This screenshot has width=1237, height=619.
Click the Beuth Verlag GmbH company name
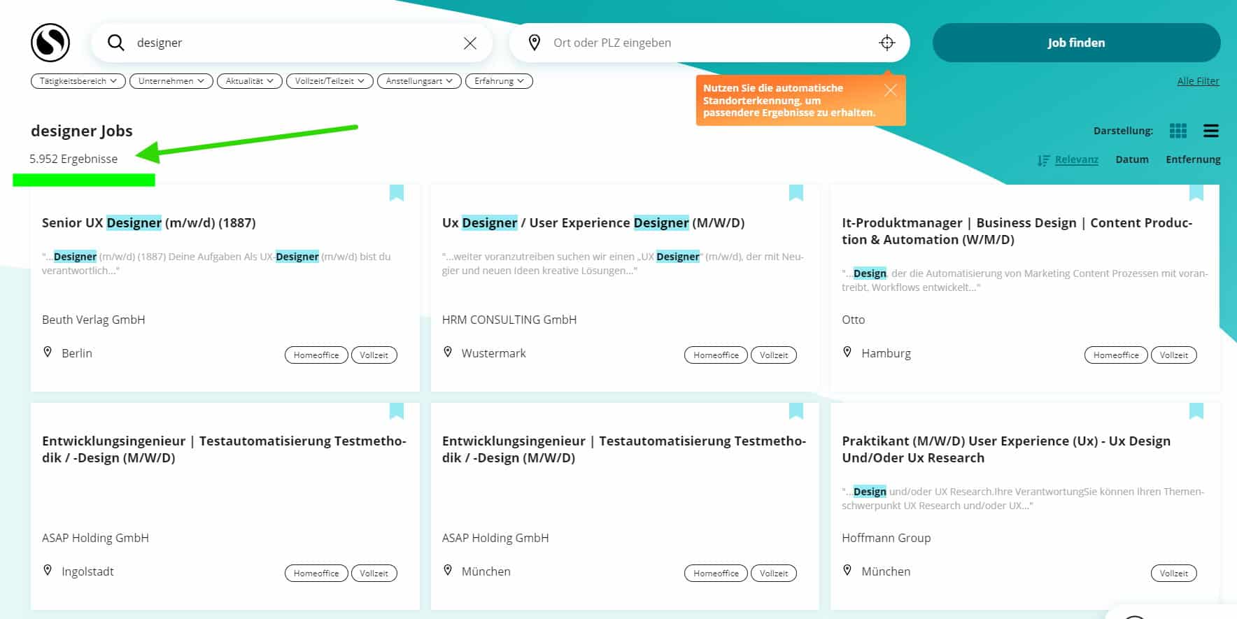[94, 320]
